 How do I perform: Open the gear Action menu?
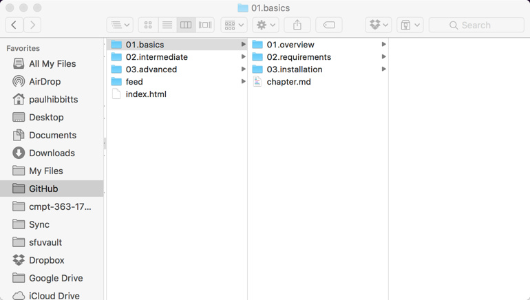pyautogui.click(x=266, y=25)
